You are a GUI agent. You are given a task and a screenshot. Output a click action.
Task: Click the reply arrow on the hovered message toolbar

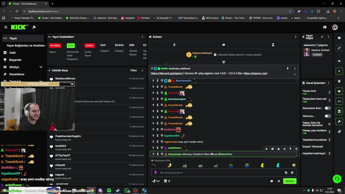(x=284, y=149)
